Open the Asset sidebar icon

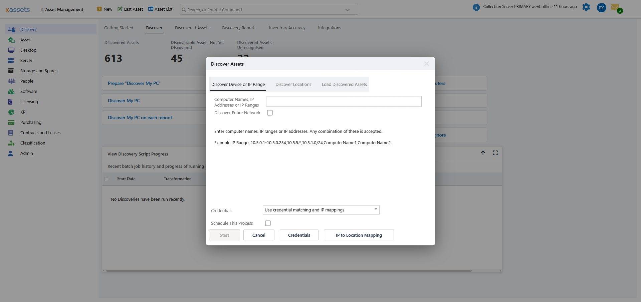coord(12,40)
